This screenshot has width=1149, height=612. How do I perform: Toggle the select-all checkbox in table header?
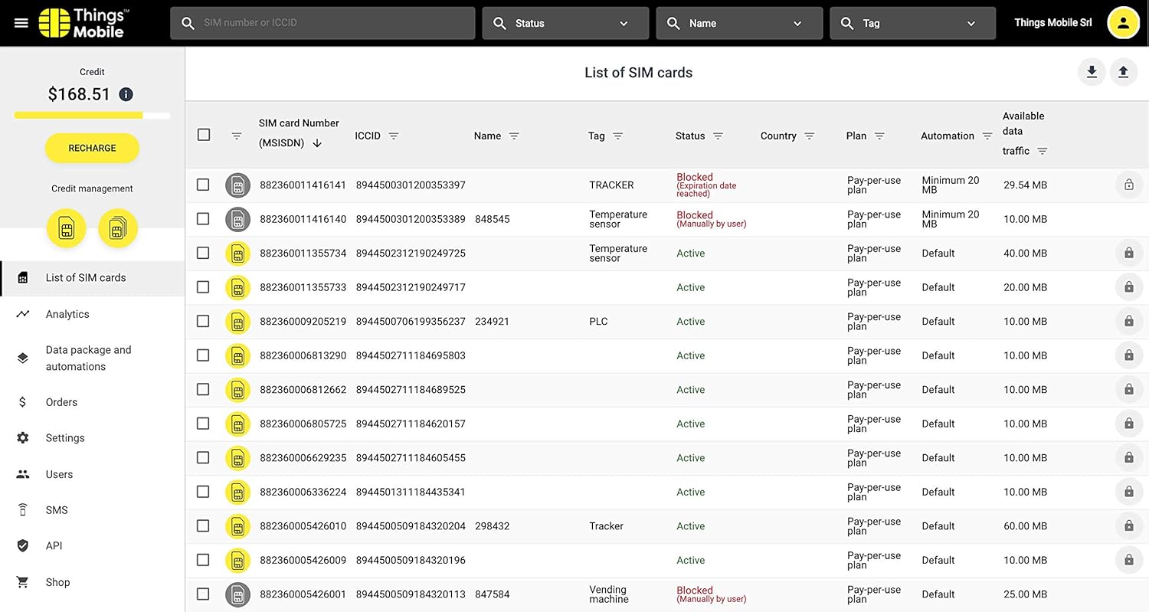click(204, 135)
